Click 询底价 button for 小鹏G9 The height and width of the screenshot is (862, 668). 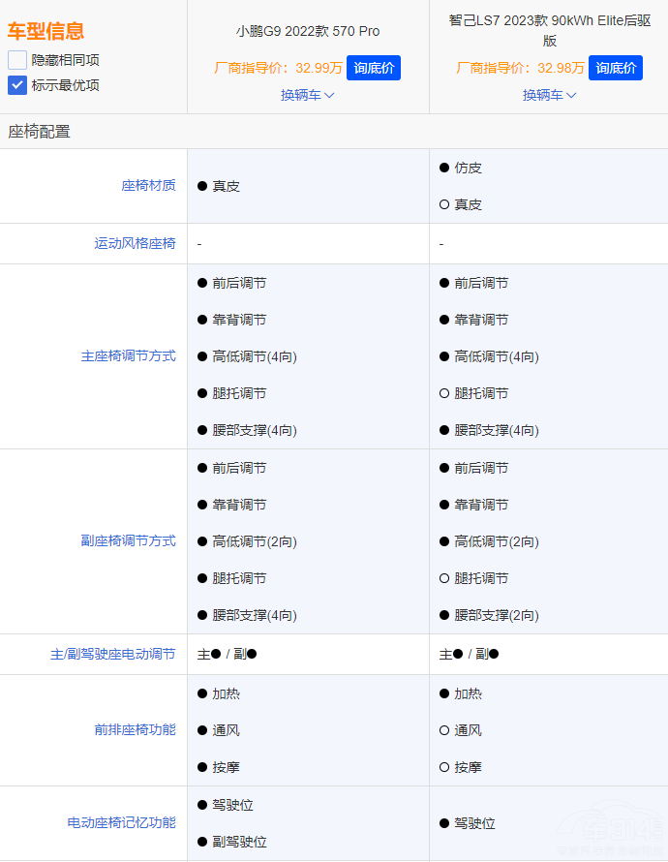point(373,68)
